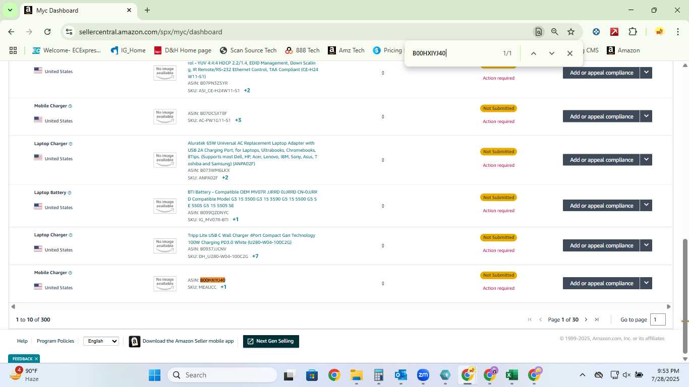Click the browser back arrow
The width and height of the screenshot is (689, 387).
11,32
